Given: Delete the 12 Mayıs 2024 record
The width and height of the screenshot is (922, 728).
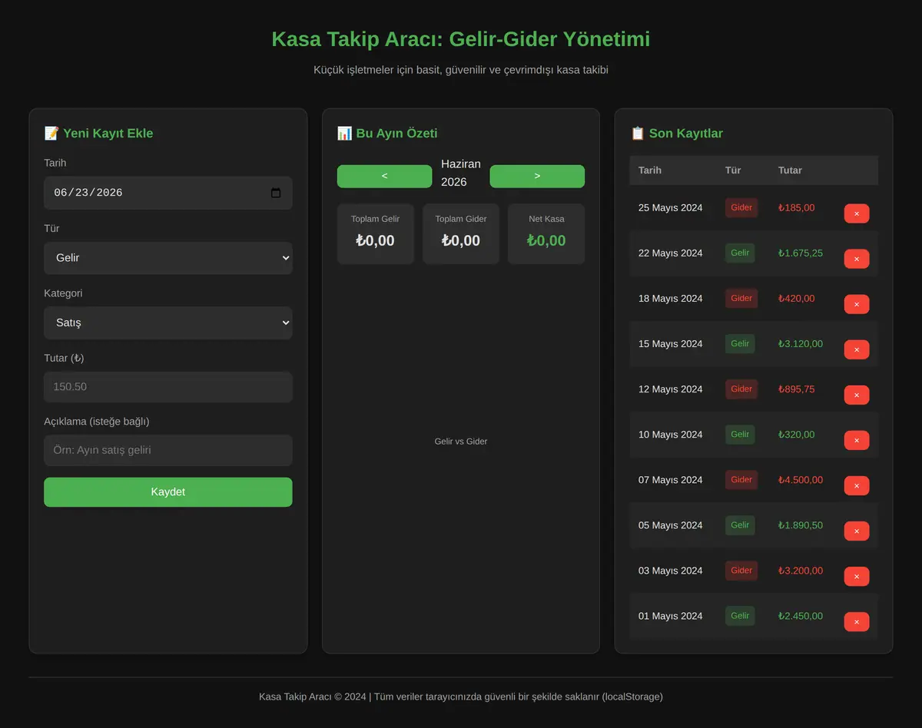Looking at the screenshot, I should point(857,395).
